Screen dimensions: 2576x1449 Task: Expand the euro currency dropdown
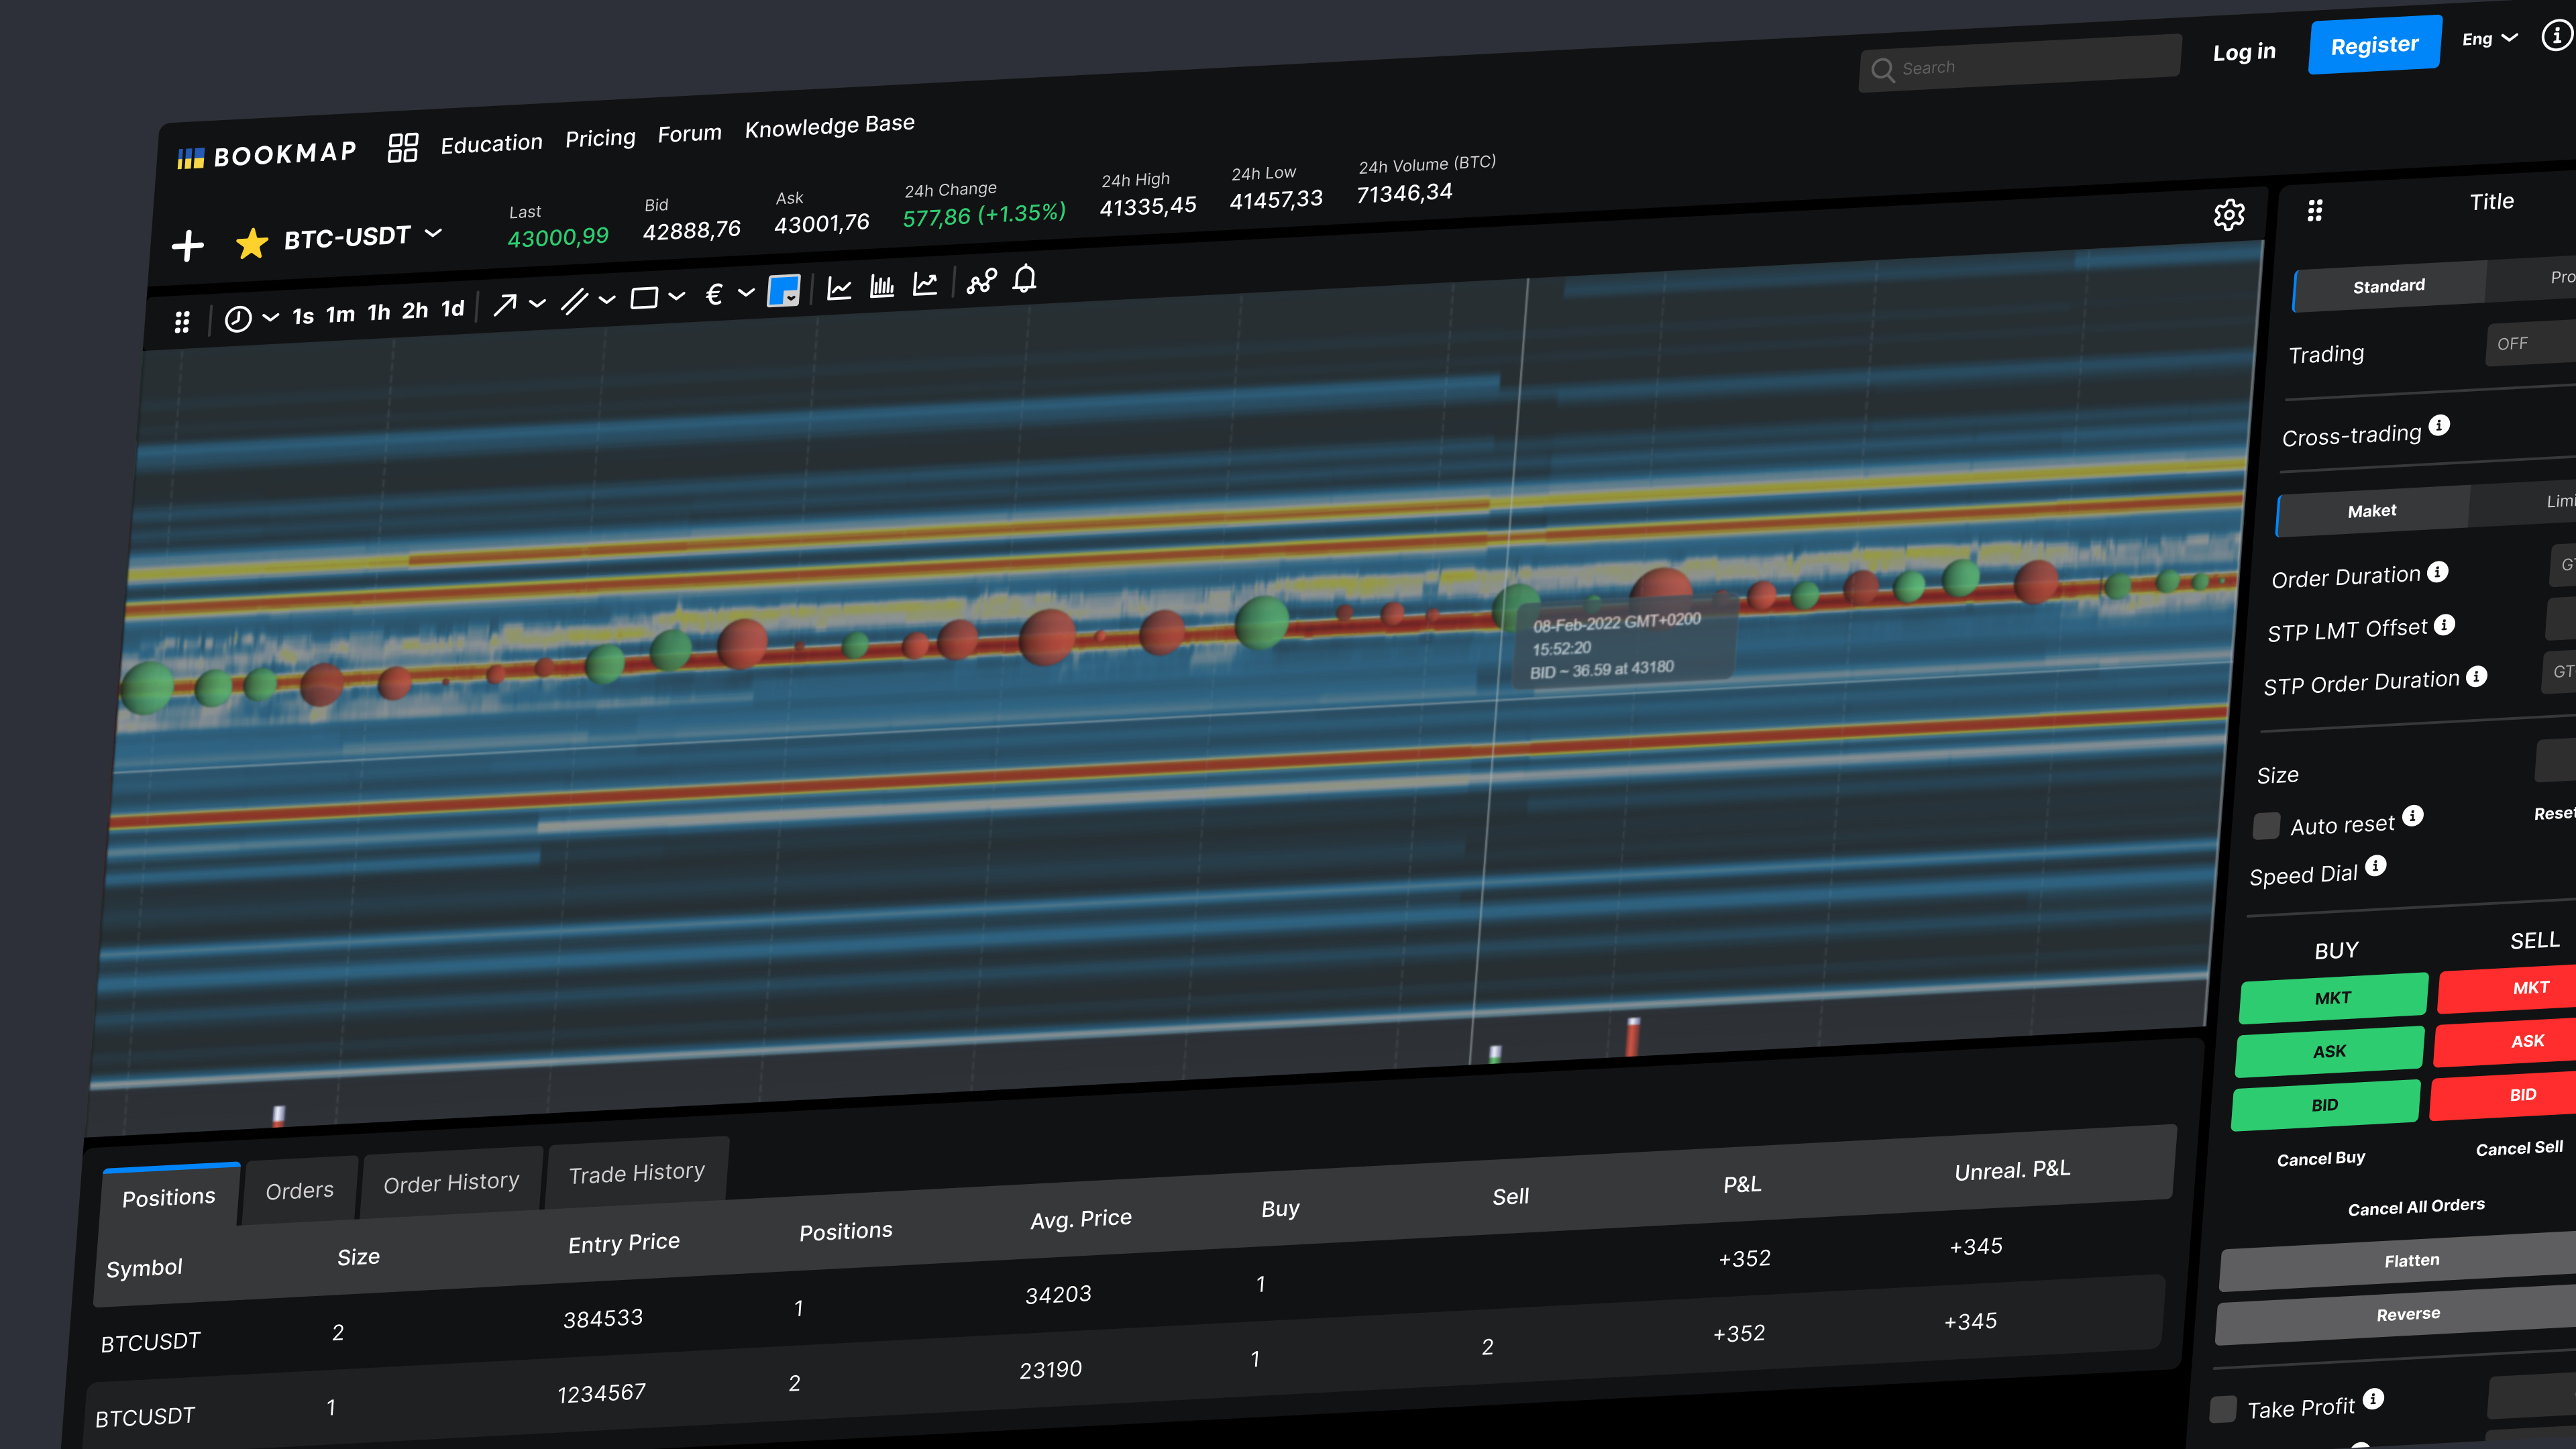pos(746,293)
